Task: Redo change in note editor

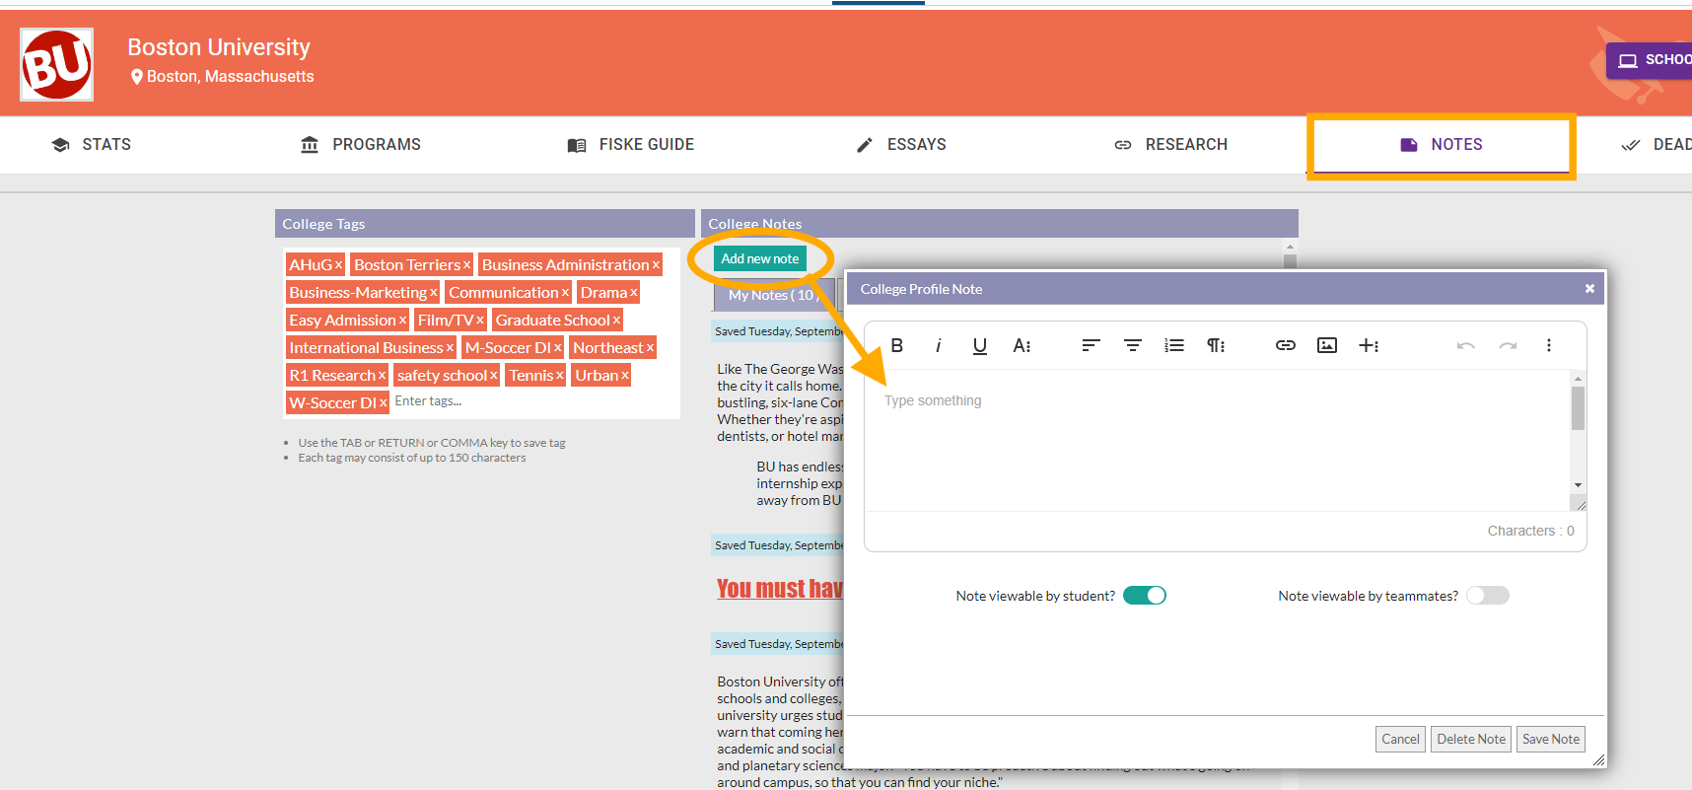Action: click(x=1508, y=345)
